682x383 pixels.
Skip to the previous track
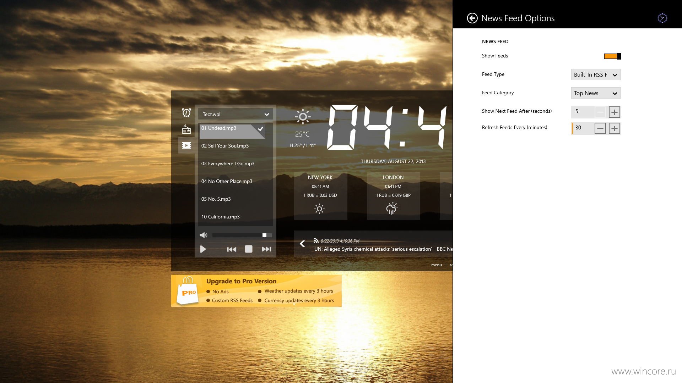(232, 249)
